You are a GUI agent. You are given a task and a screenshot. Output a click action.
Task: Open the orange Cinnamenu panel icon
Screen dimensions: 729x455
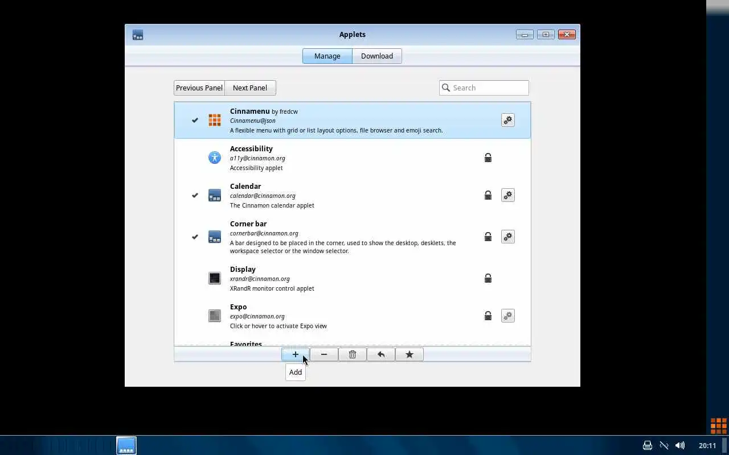[718, 425]
